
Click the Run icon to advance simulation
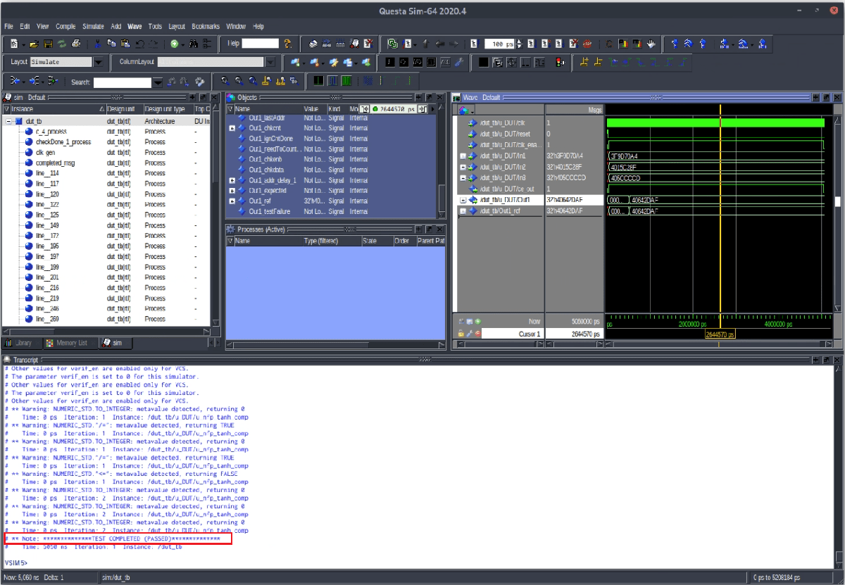pos(532,44)
